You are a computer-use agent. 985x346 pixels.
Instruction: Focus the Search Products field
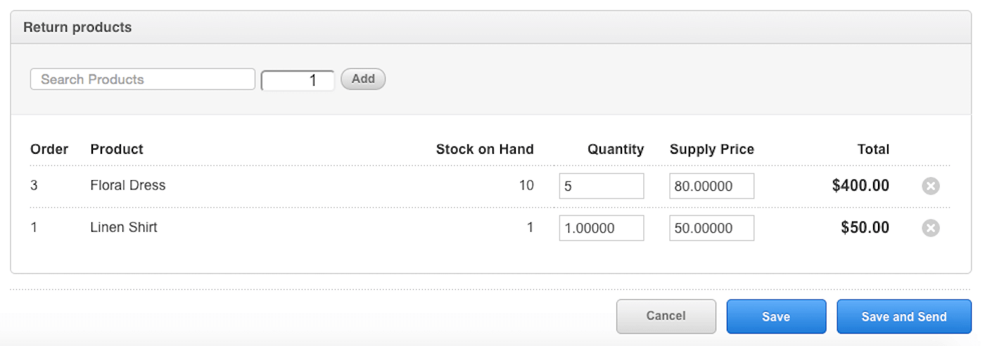[142, 79]
